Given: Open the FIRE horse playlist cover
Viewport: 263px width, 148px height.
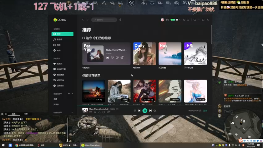Looking at the screenshot, I should point(94,91).
